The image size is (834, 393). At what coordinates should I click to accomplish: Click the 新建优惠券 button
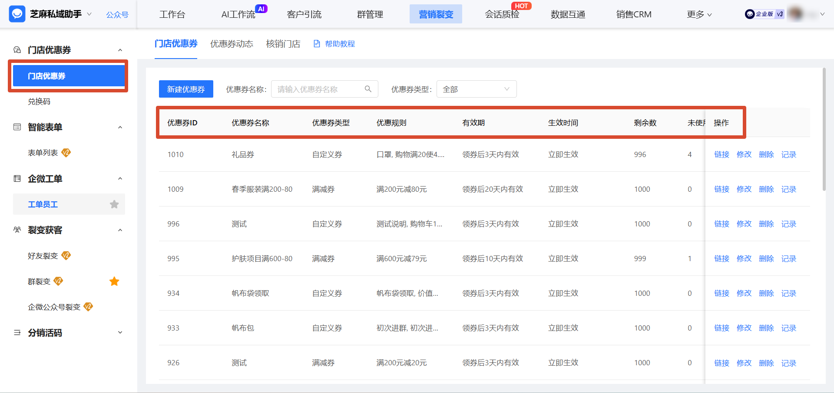pyautogui.click(x=186, y=89)
